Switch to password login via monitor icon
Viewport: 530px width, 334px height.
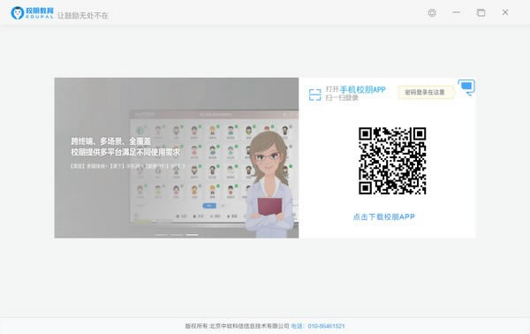[466, 87]
